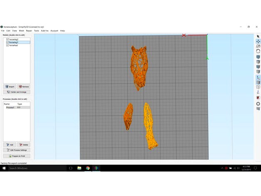
Task: Click the gear settings icon in toolbar
Action: point(258,104)
